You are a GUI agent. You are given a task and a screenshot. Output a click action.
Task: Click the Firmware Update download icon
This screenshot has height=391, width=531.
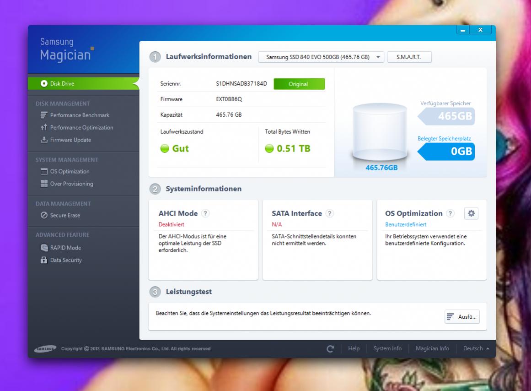(44, 140)
